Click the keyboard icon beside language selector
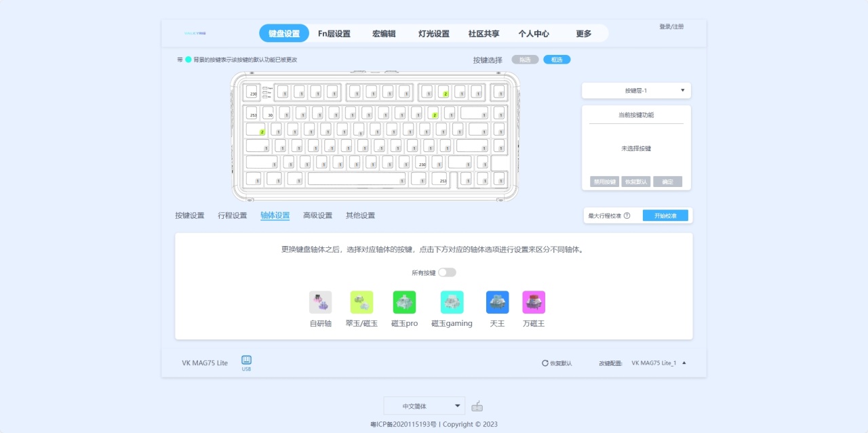 click(x=477, y=406)
